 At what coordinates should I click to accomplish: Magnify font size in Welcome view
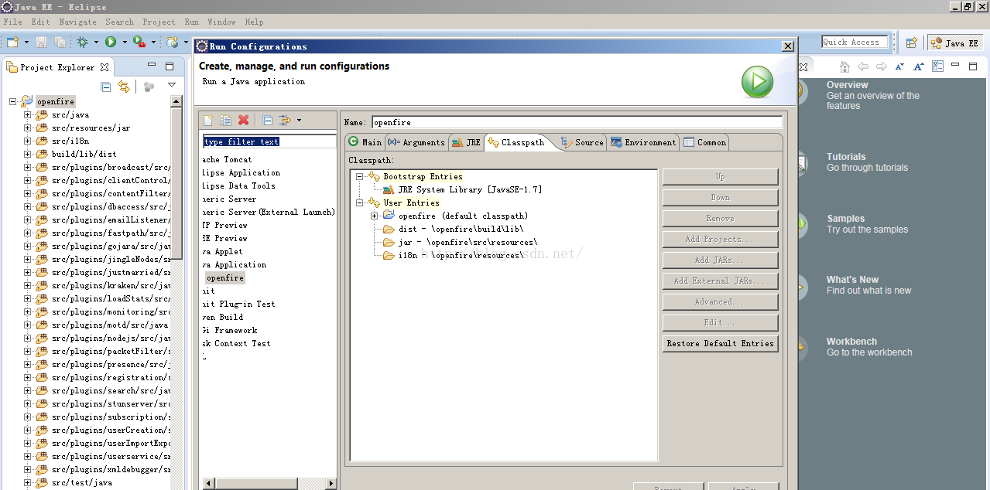(x=919, y=66)
